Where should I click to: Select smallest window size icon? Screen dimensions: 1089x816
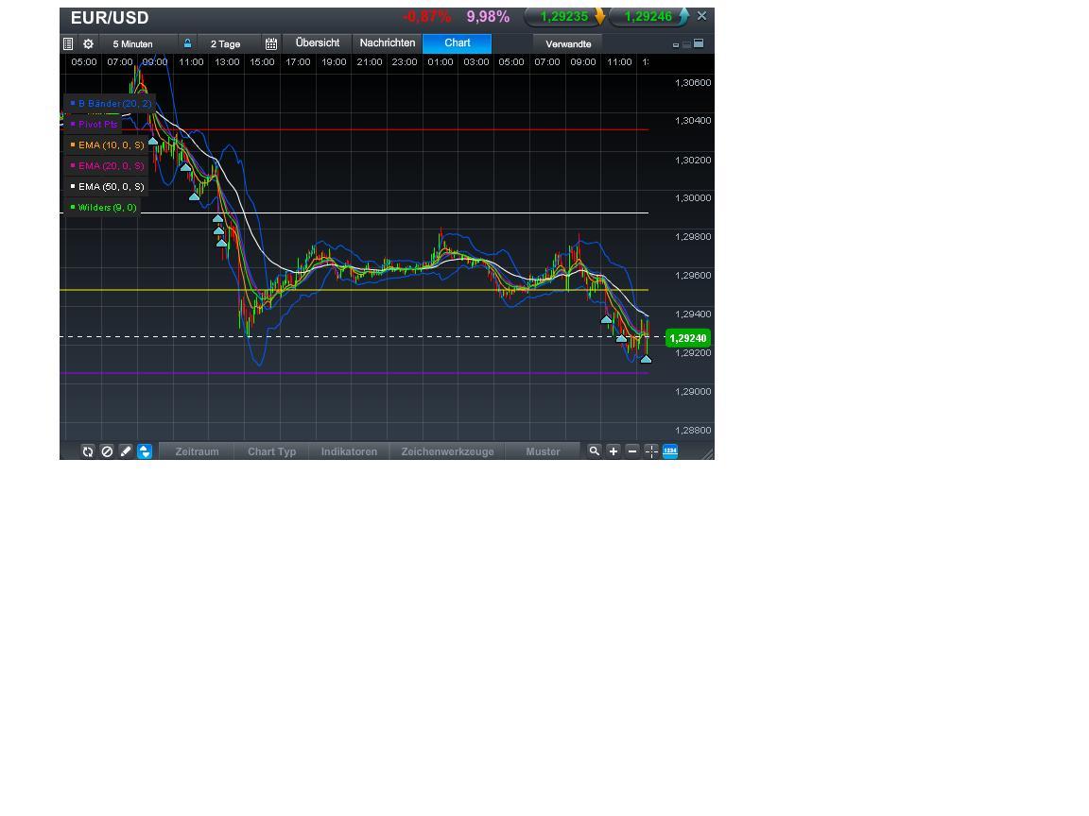coord(676,45)
